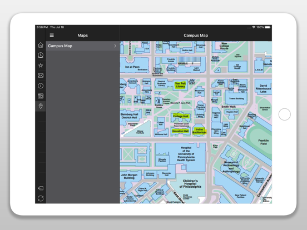
Task: Tap the Franklin Field area on map
Action: point(263,142)
